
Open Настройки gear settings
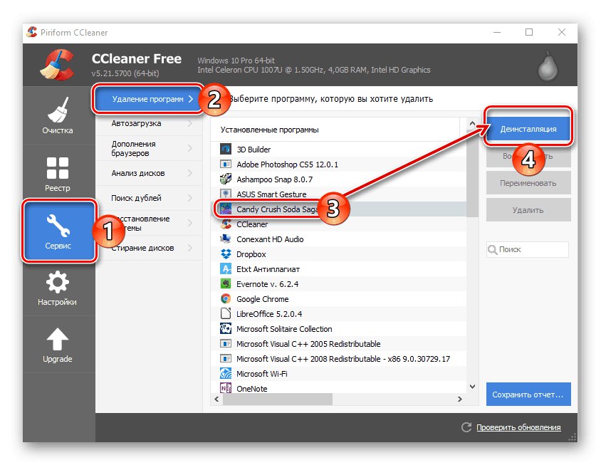[x=58, y=288]
